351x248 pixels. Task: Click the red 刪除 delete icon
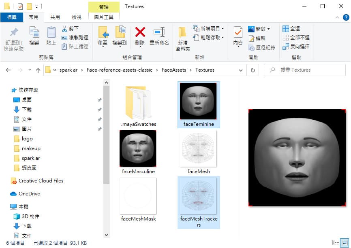pos(140,32)
